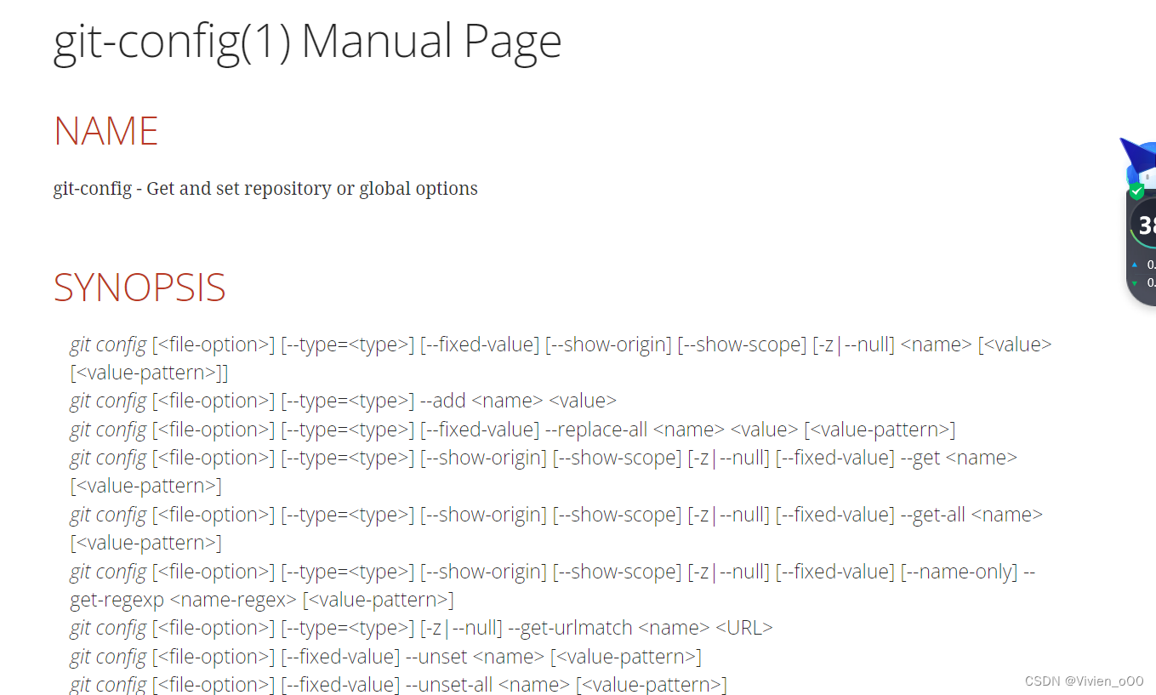Viewport: 1156px width, 695px height.
Task: Click the SYNOPSIS section heading
Action: [140, 288]
